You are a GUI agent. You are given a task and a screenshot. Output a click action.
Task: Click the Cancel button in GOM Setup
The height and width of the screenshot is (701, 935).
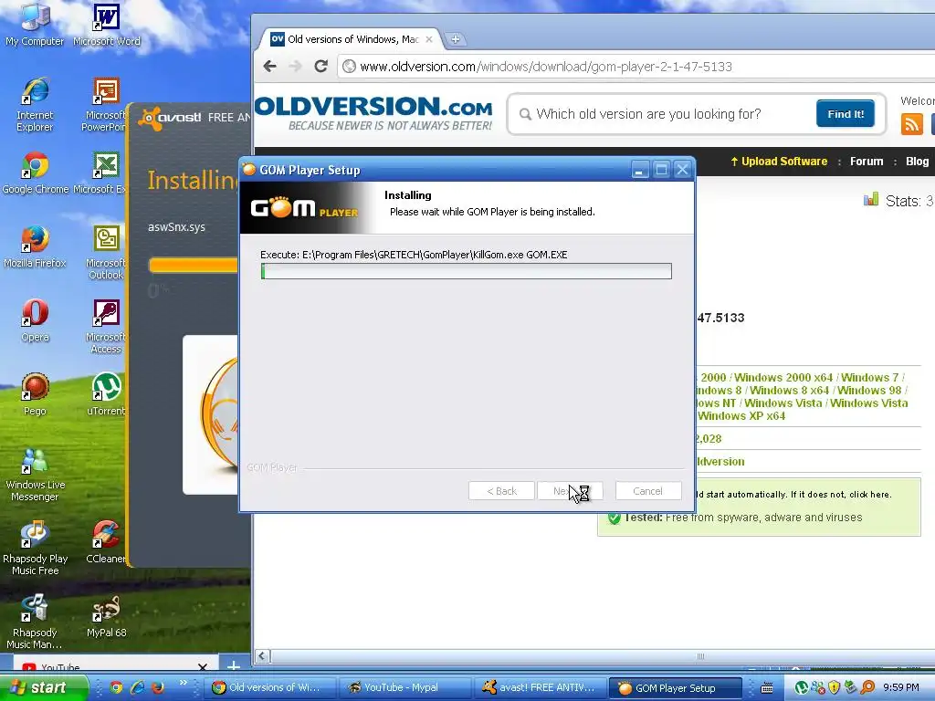[647, 491]
